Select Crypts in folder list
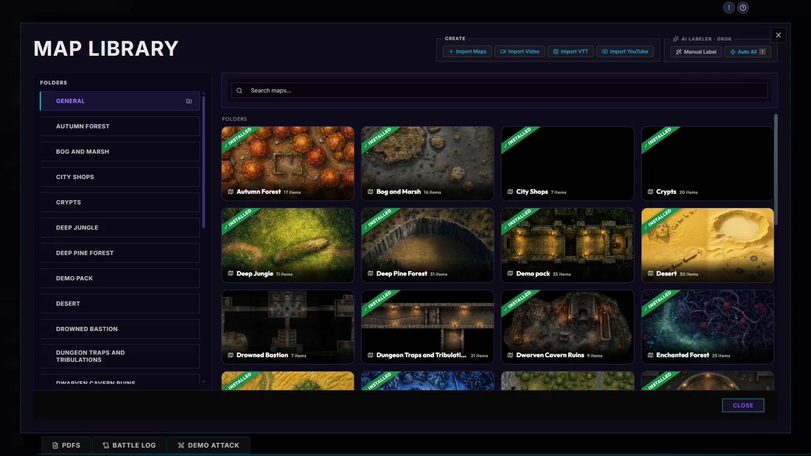This screenshot has width=811, height=456. point(120,202)
